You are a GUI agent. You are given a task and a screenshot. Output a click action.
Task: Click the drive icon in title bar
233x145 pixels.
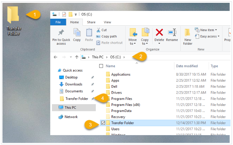point(54,14)
